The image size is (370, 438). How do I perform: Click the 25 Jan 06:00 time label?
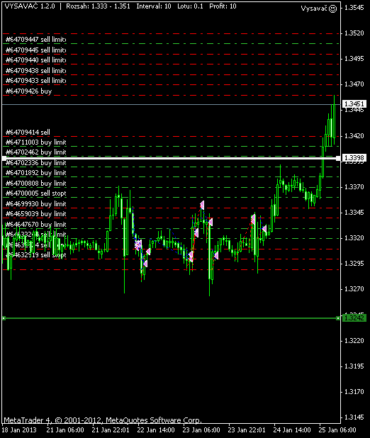pos(337,430)
